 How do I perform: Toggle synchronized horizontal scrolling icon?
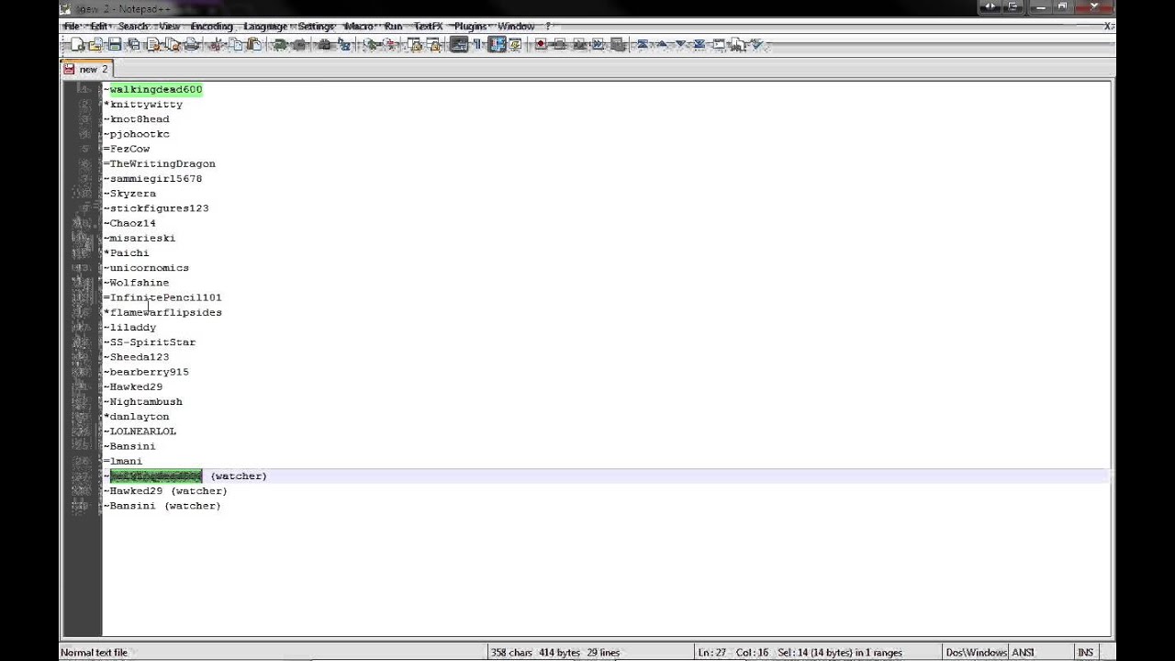pos(433,44)
